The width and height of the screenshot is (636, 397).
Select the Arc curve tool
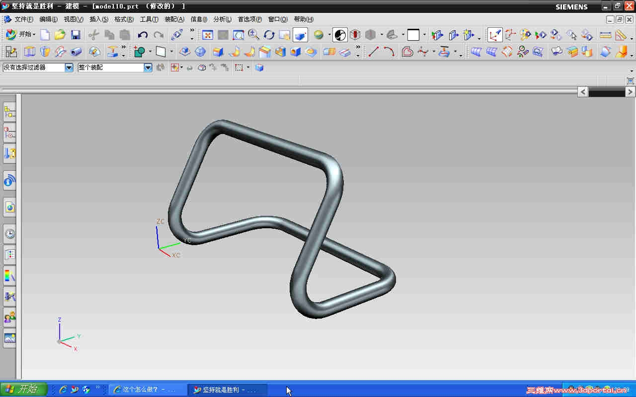(389, 52)
